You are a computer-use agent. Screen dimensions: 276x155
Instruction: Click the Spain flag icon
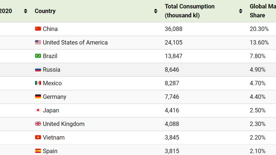38,151
